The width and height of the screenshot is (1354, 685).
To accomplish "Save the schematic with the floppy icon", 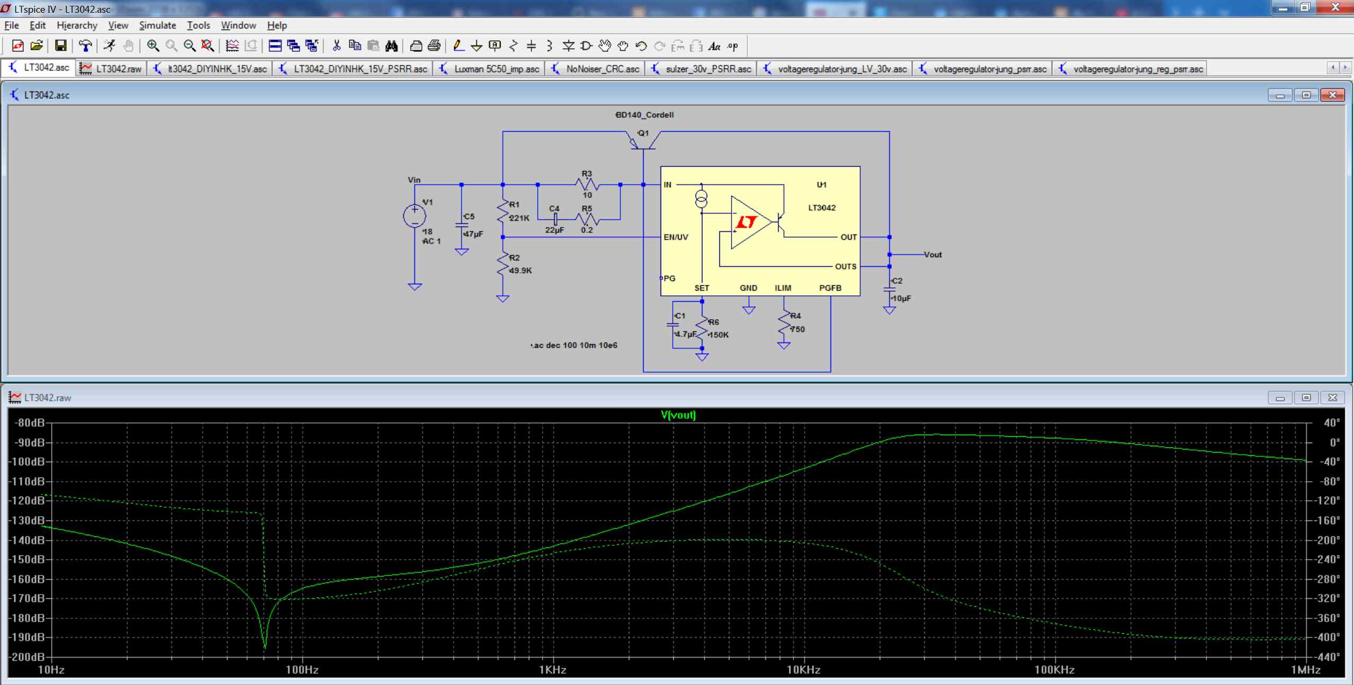I will click(x=61, y=46).
